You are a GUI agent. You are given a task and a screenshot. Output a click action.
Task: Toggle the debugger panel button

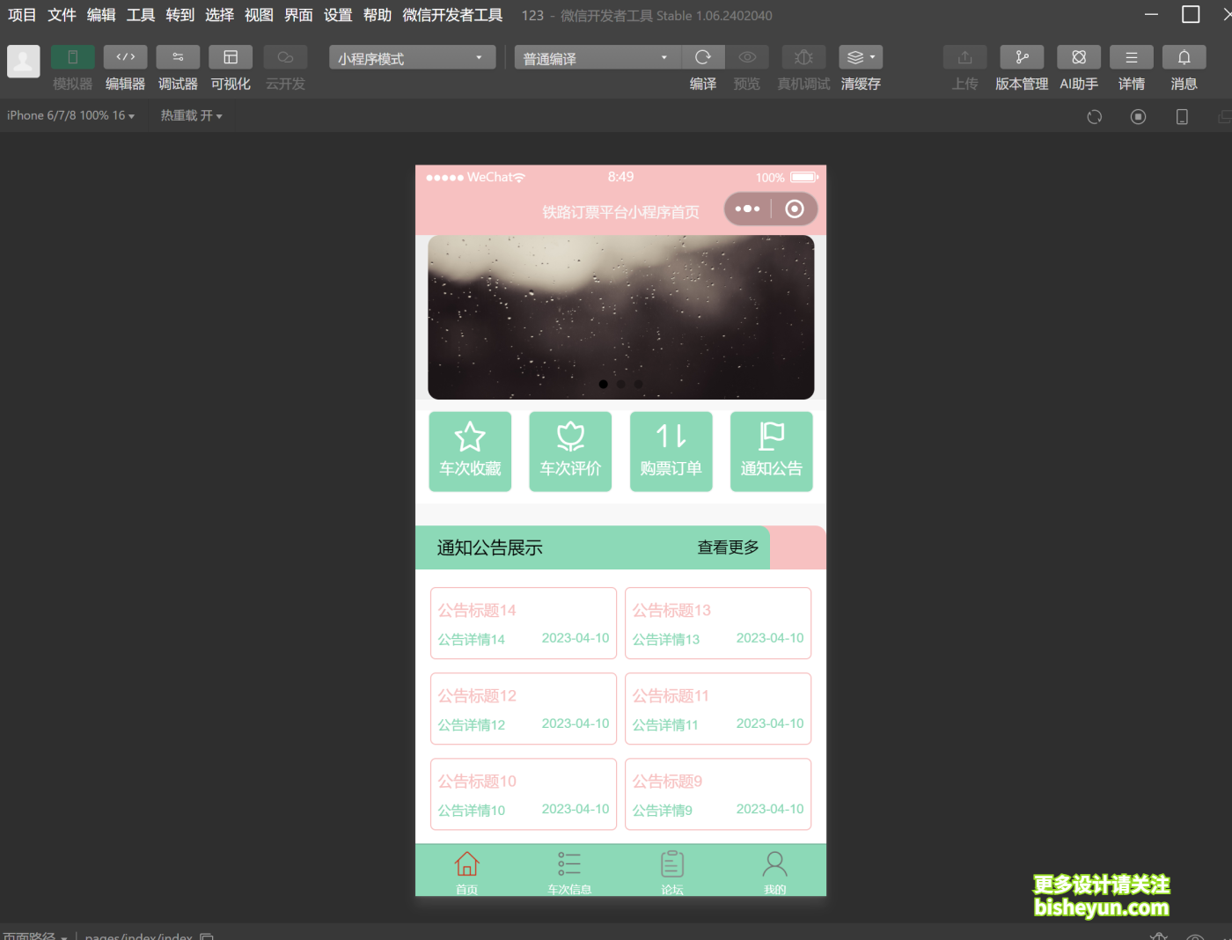point(178,57)
